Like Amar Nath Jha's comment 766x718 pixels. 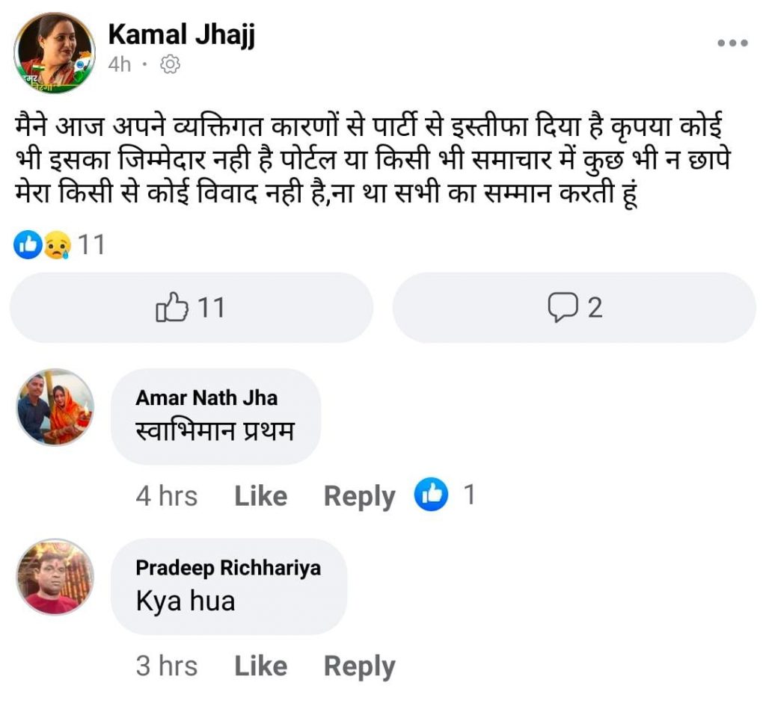260,496
